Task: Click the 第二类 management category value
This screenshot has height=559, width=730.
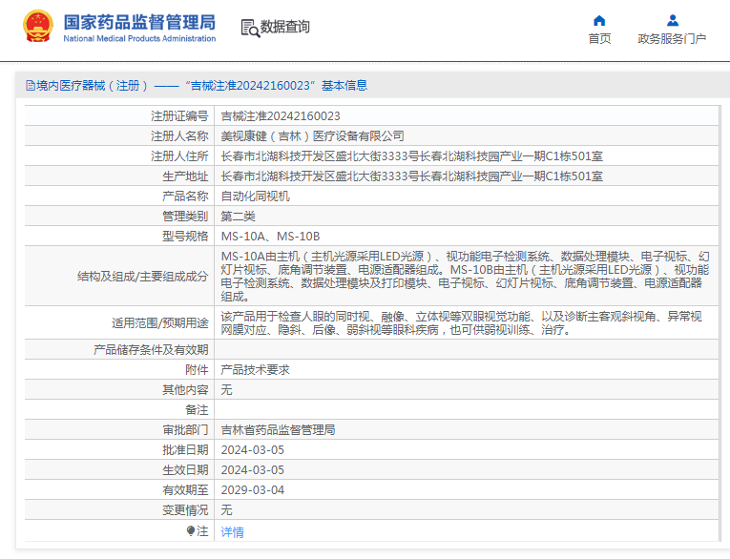Action: coord(238,216)
